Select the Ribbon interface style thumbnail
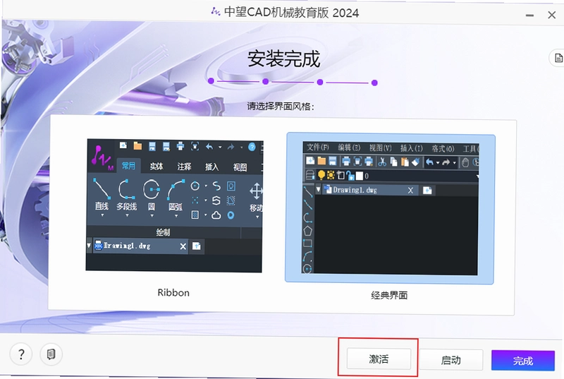 click(174, 205)
